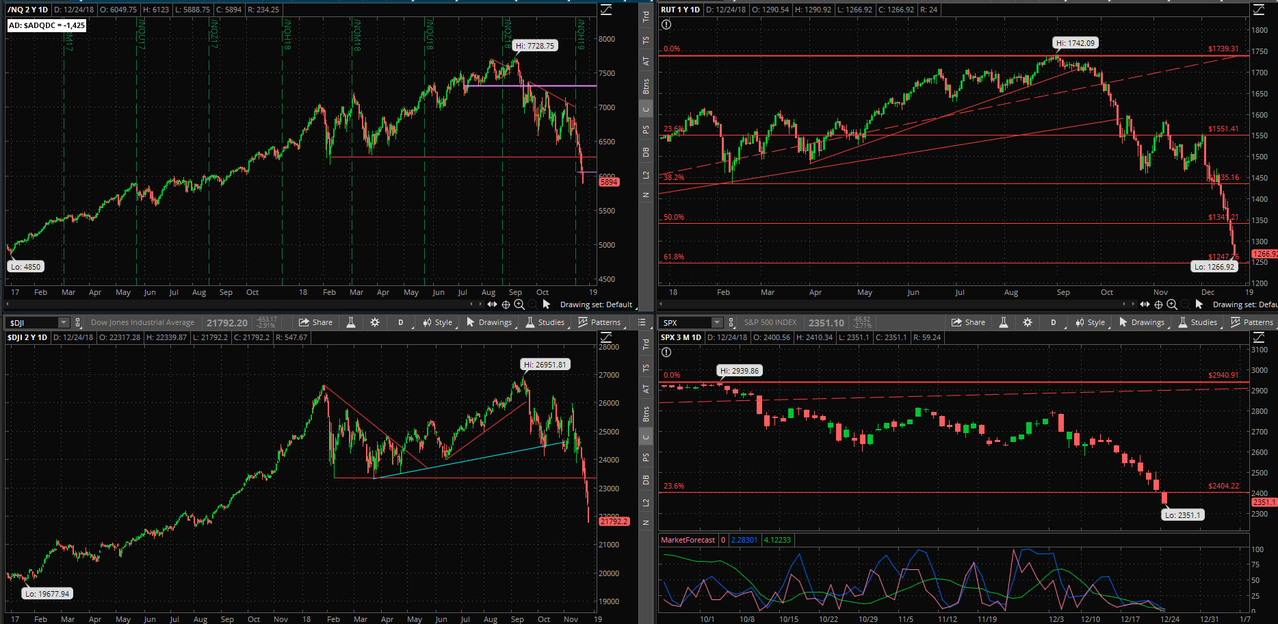Open chart settings gear in $DJI toolbar
1278x624 pixels.
(x=375, y=322)
